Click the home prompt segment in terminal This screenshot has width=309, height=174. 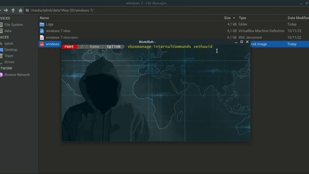coord(95,46)
